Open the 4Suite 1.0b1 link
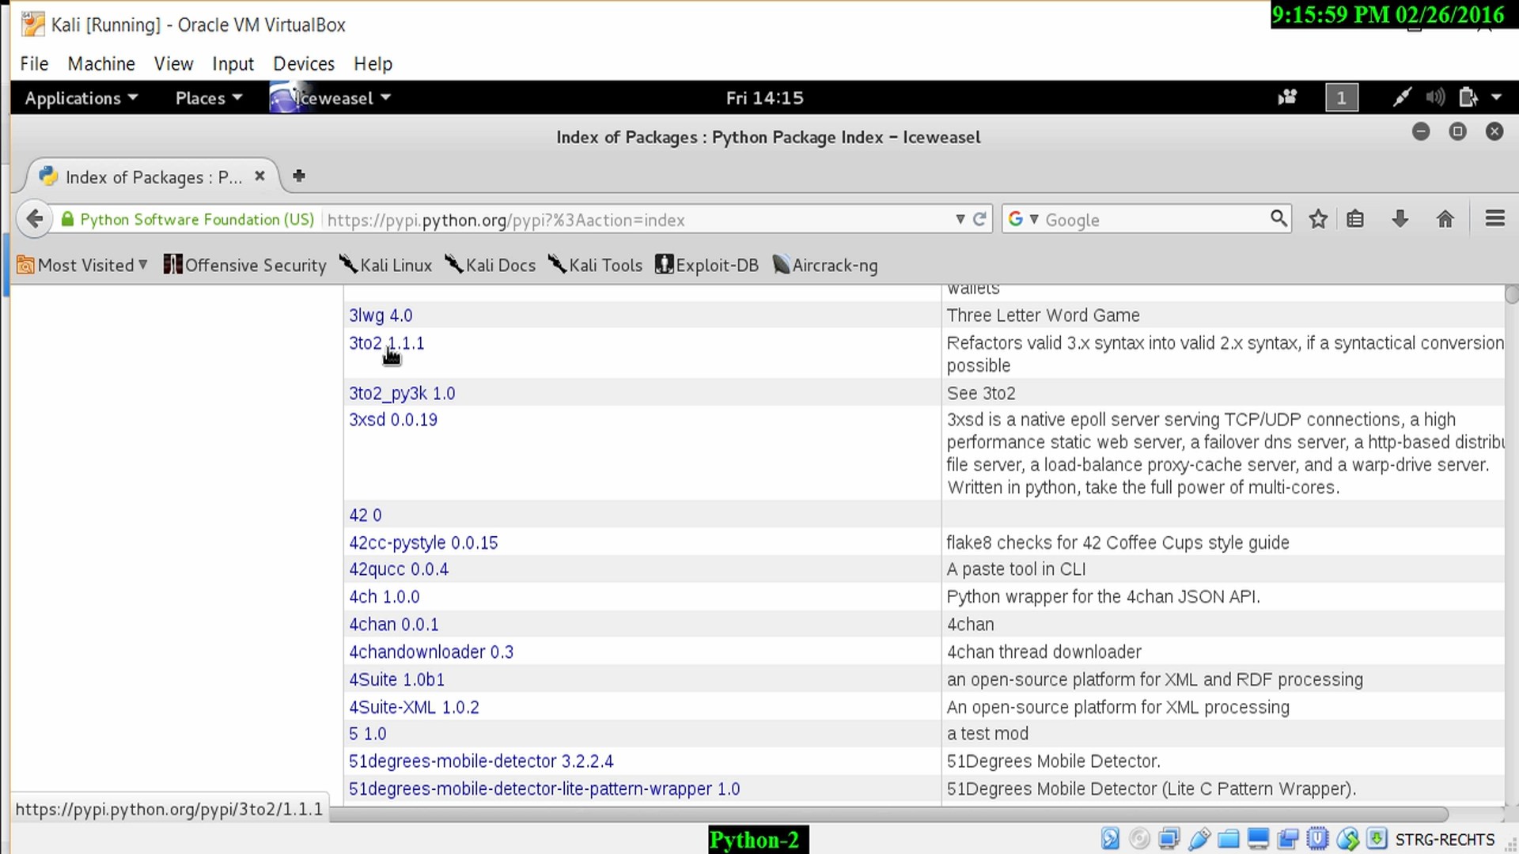Screen dimensions: 1519x854 click(396, 680)
